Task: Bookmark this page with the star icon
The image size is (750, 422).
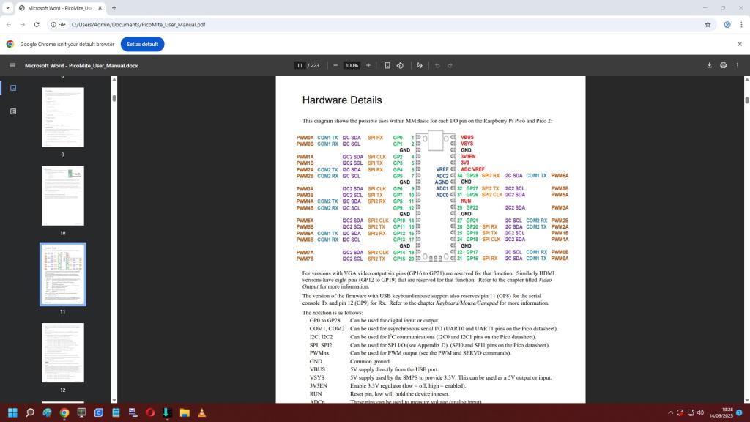Action: click(708, 24)
